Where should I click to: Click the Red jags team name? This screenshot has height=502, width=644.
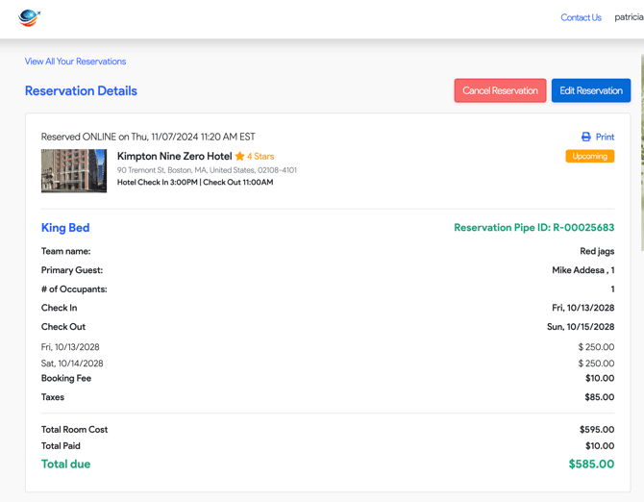pos(597,251)
